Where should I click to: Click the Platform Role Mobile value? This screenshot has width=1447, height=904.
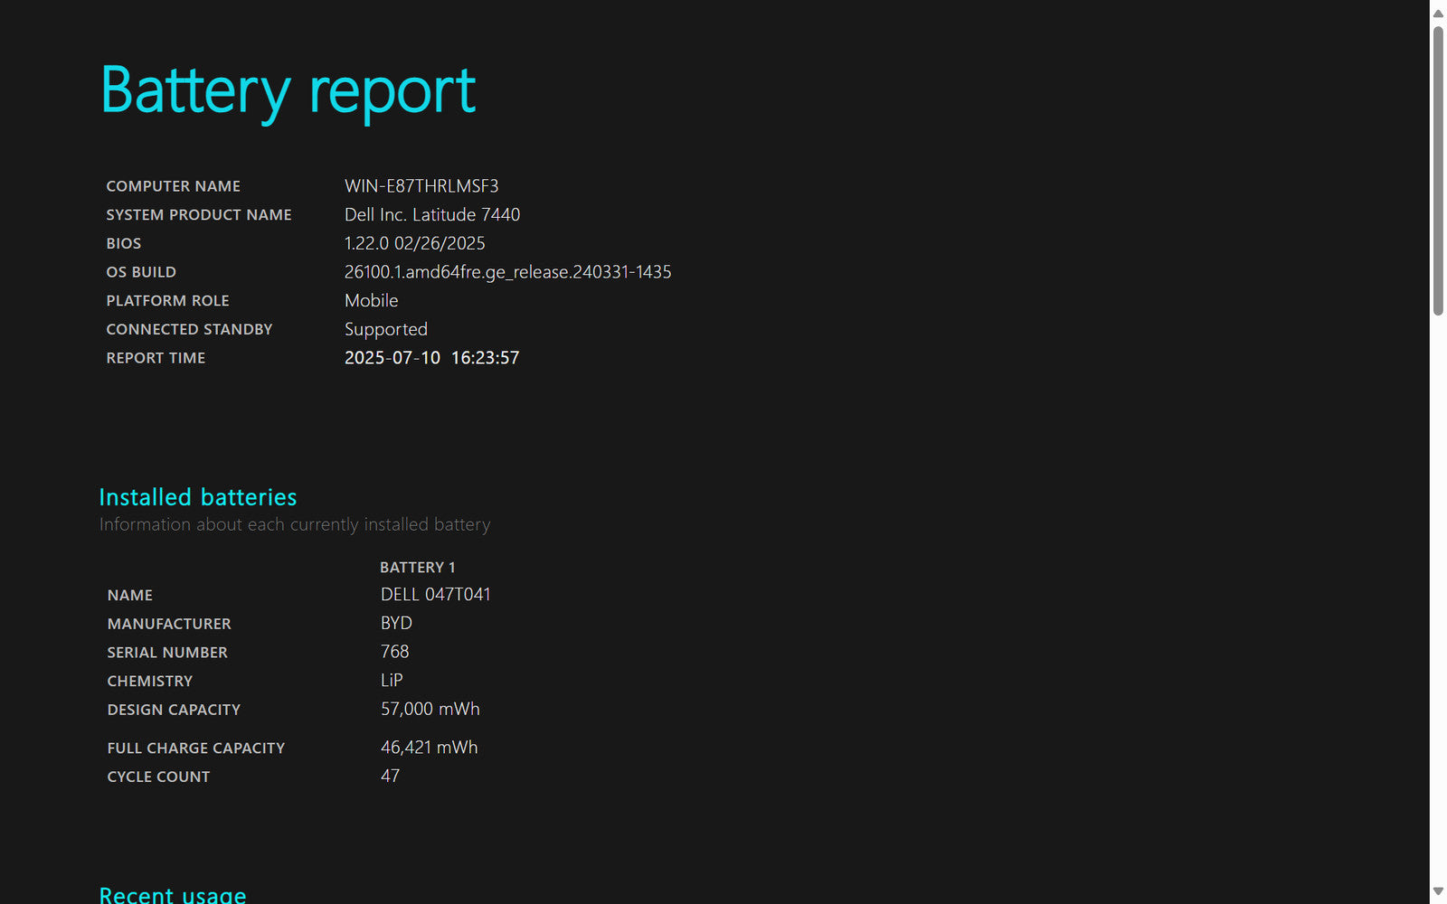(371, 301)
